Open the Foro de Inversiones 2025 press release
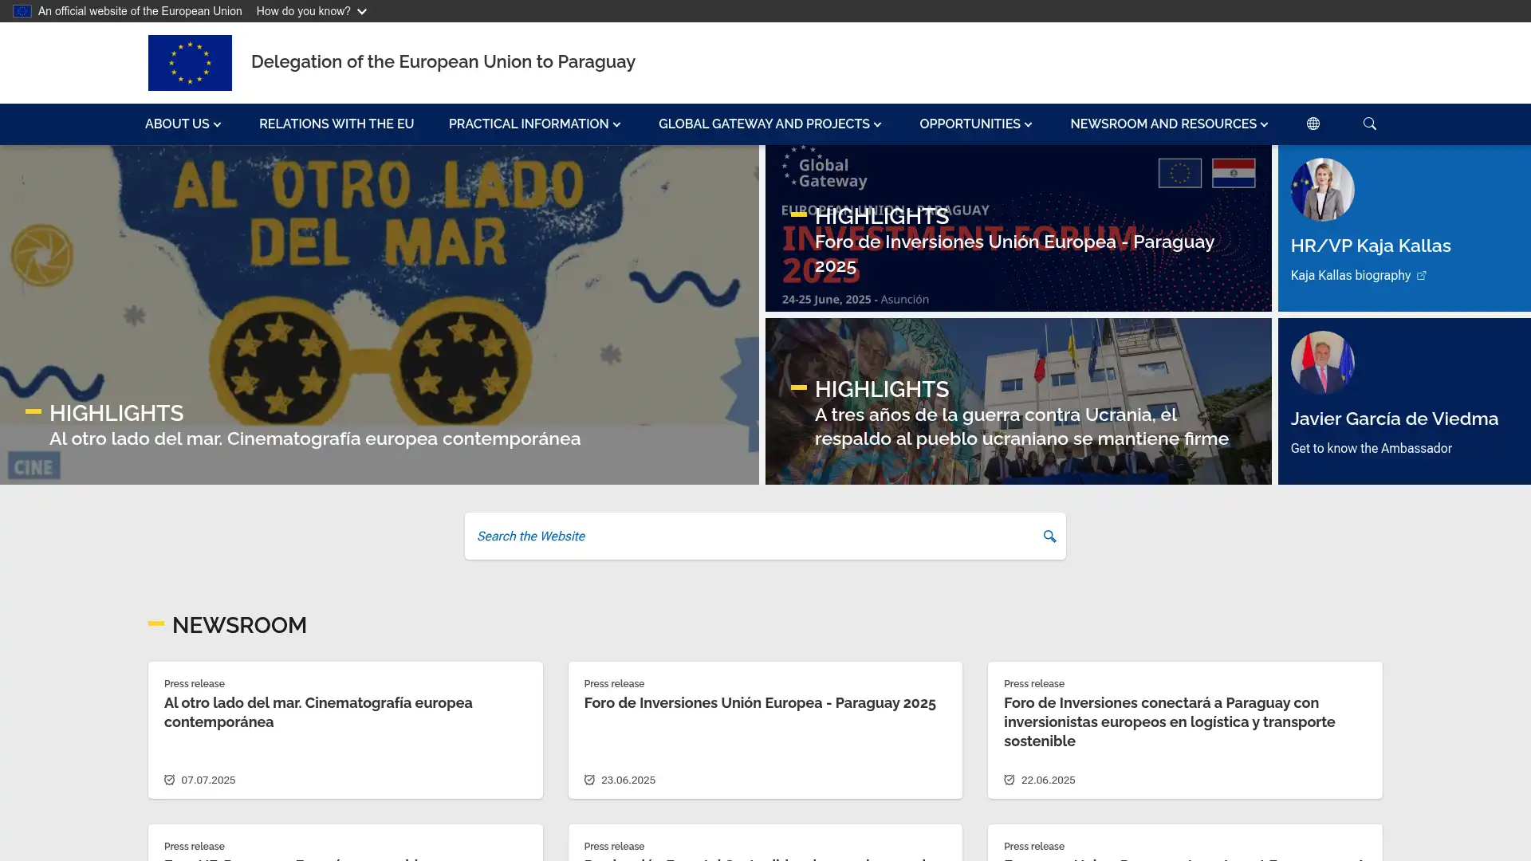This screenshot has width=1531, height=861. tap(759, 703)
